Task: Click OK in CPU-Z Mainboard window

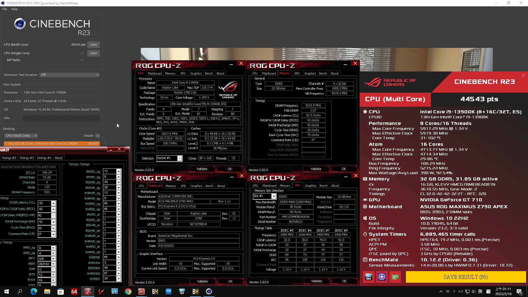Action: pos(230,281)
